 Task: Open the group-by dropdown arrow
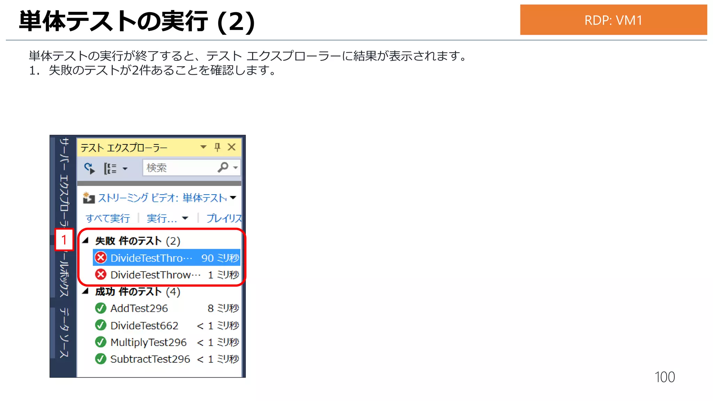coord(125,169)
